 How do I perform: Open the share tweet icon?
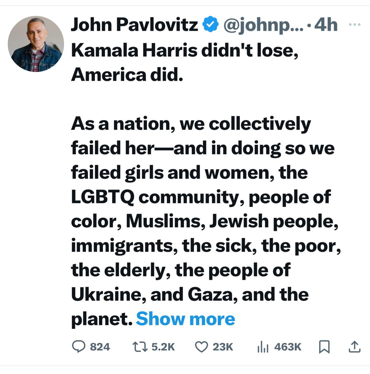(354, 347)
